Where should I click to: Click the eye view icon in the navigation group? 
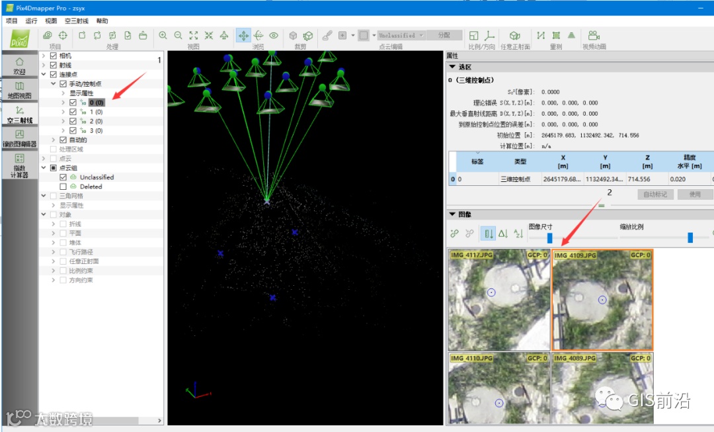click(274, 36)
